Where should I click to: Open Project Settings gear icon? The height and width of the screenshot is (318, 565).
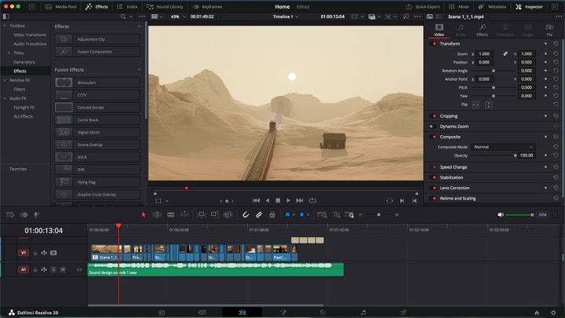coord(553,313)
